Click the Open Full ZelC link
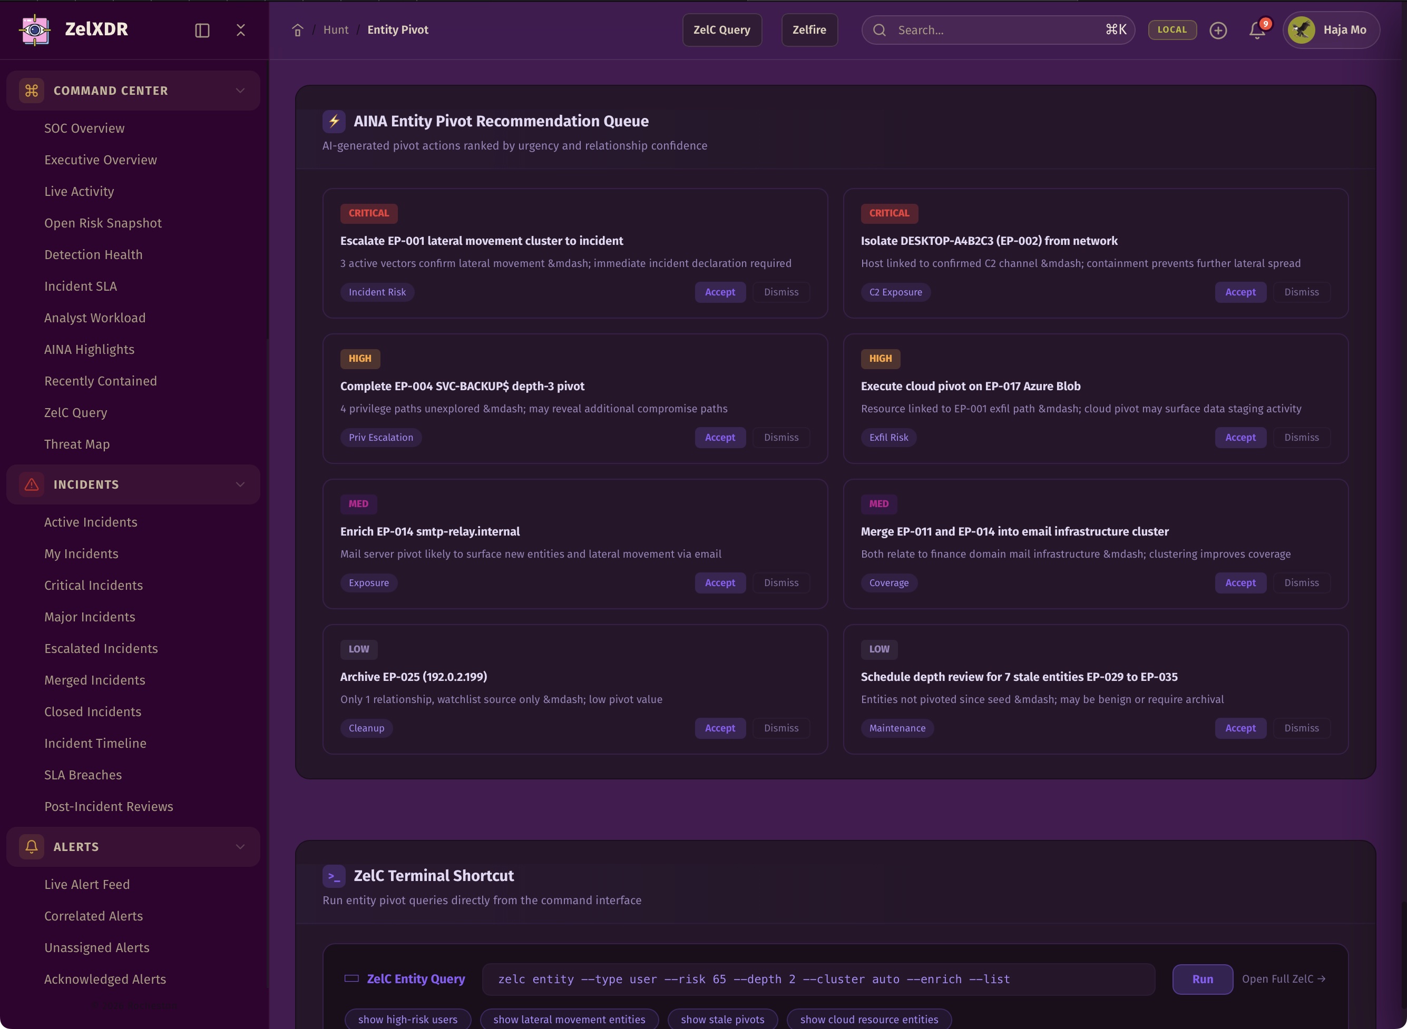Viewport: 1407px width, 1029px height. tap(1283, 978)
